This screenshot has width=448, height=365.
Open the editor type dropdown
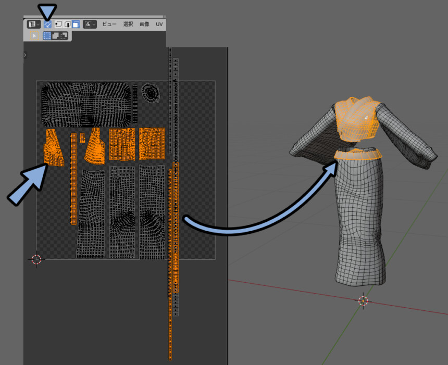tap(34, 24)
